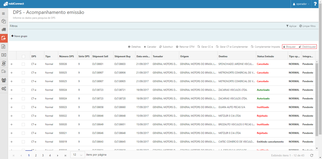322x159 pixels.
Task: Go to page 2 of results
Action: click(36, 155)
